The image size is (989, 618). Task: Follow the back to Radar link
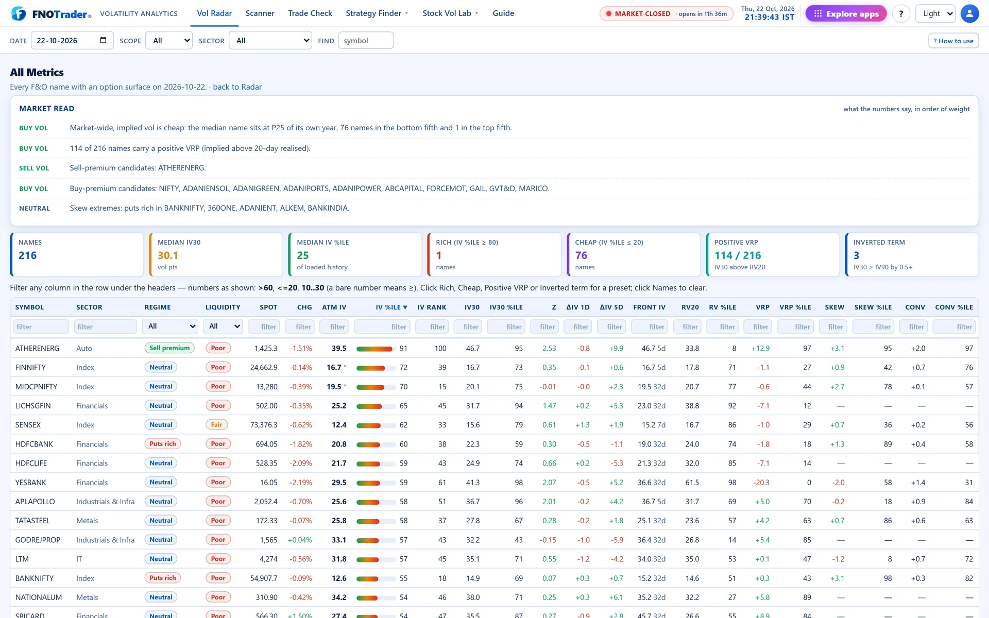click(237, 87)
